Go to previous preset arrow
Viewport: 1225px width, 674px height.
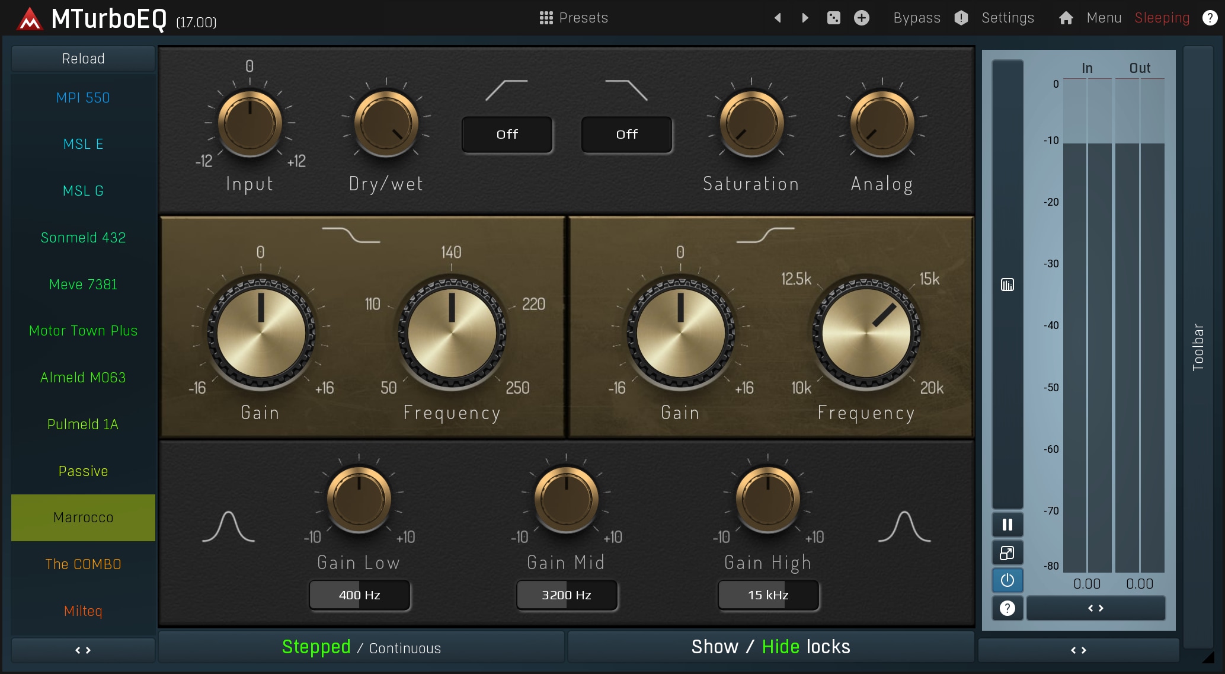pyautogui.click(x=778, y=18)
